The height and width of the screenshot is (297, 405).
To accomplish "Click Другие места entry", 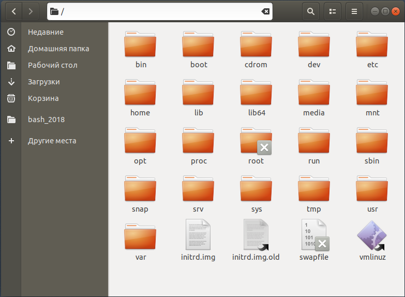I will (52, 141).
